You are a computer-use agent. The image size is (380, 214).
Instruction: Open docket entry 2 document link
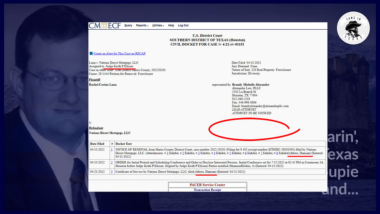click(x=112, y=162)
